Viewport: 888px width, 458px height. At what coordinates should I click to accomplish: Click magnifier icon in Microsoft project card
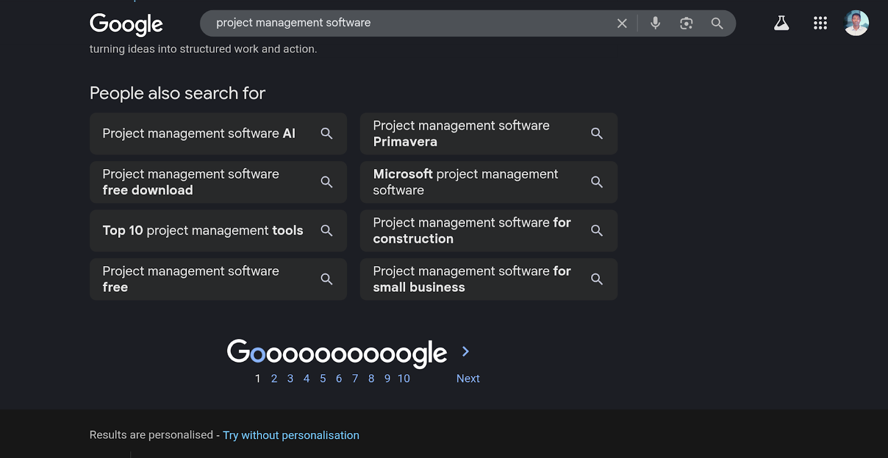tap(597, 182)
